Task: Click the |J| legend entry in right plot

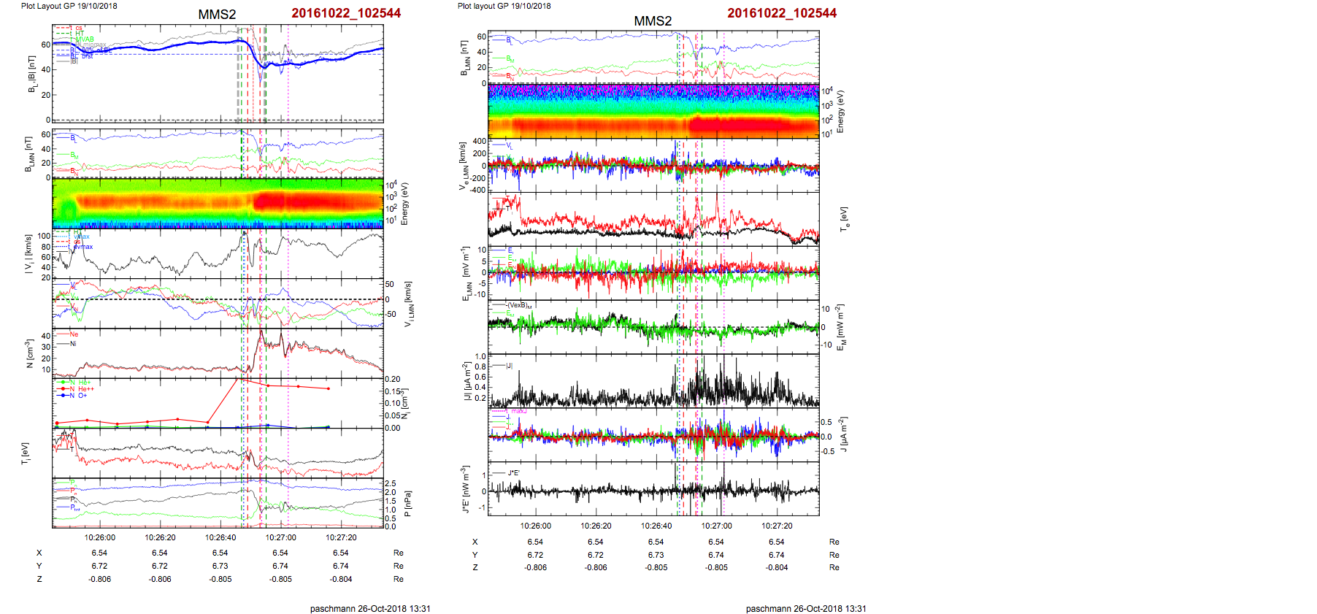Action: click(509, 366)
